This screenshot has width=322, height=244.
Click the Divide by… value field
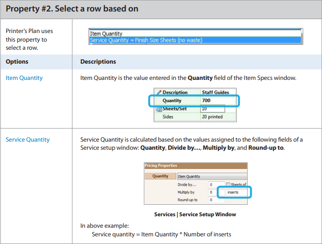coord(216,185)
